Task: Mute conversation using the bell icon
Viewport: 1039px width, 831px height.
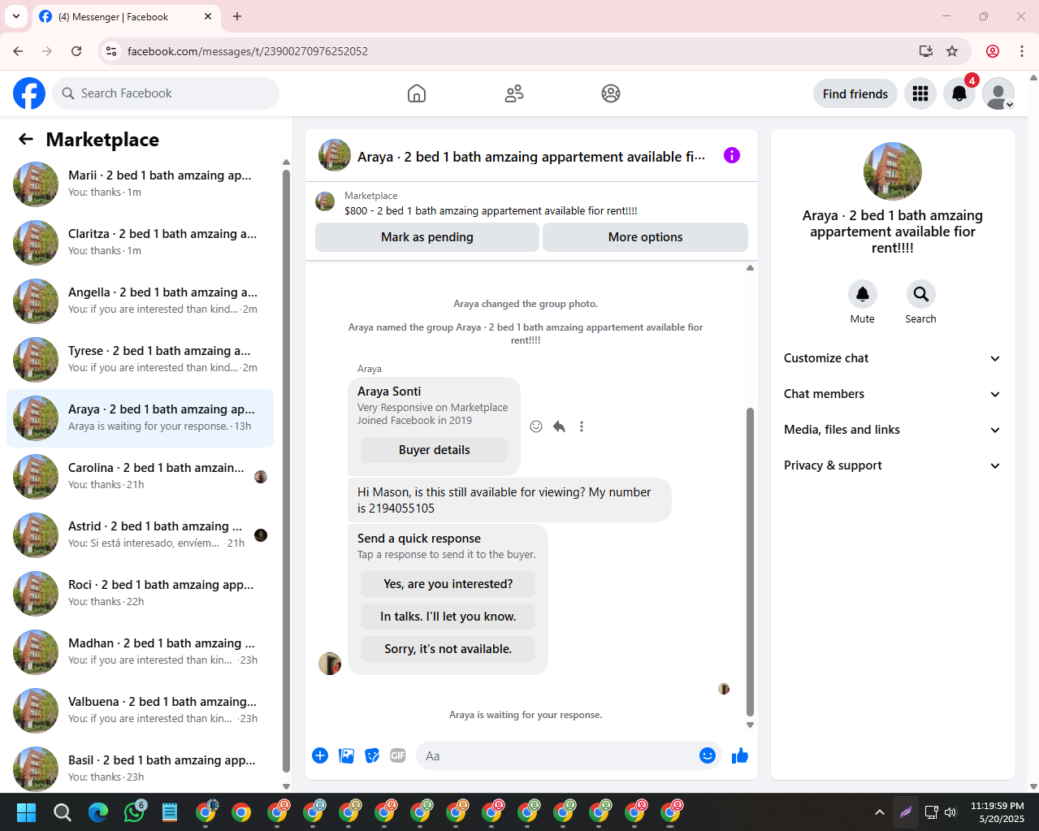Action: click(863, 294)
